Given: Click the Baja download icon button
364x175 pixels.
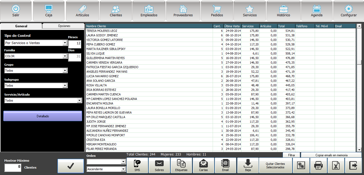Looking at the screenshot, I should pyautogui.click(x=248, y=165).
